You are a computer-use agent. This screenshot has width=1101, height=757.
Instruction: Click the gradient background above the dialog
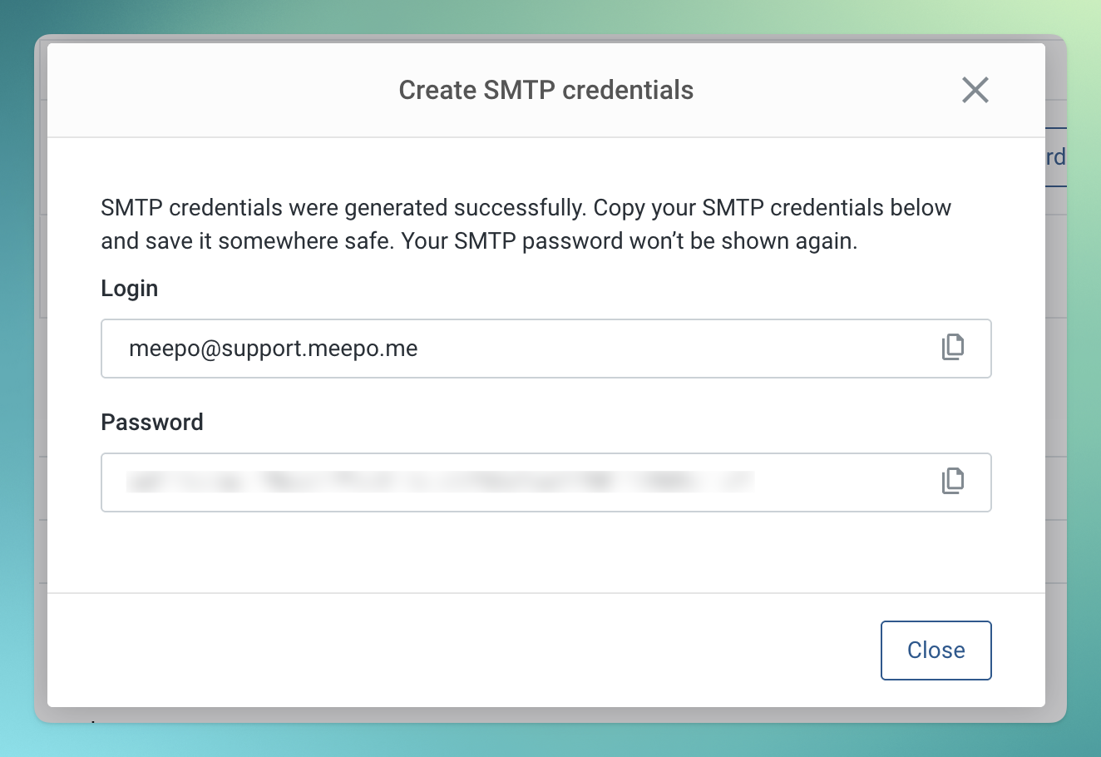[549, 17]
